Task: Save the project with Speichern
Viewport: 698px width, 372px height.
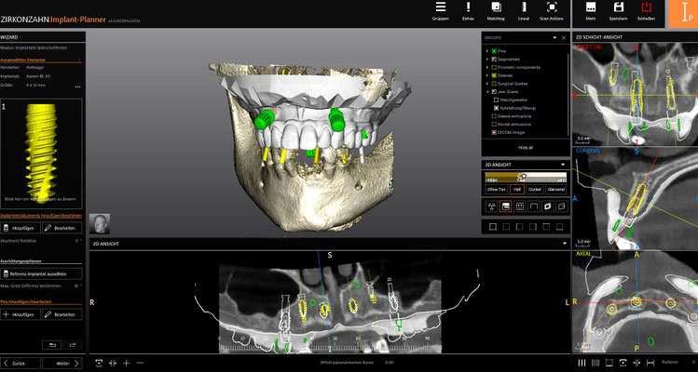Action: pos(618,11)
